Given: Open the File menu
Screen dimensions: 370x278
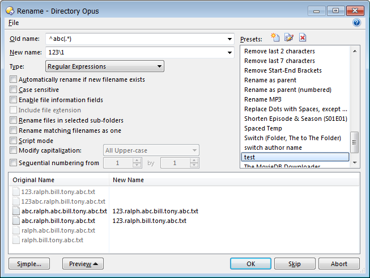Looking at the screenshot, I should (14, 23).
